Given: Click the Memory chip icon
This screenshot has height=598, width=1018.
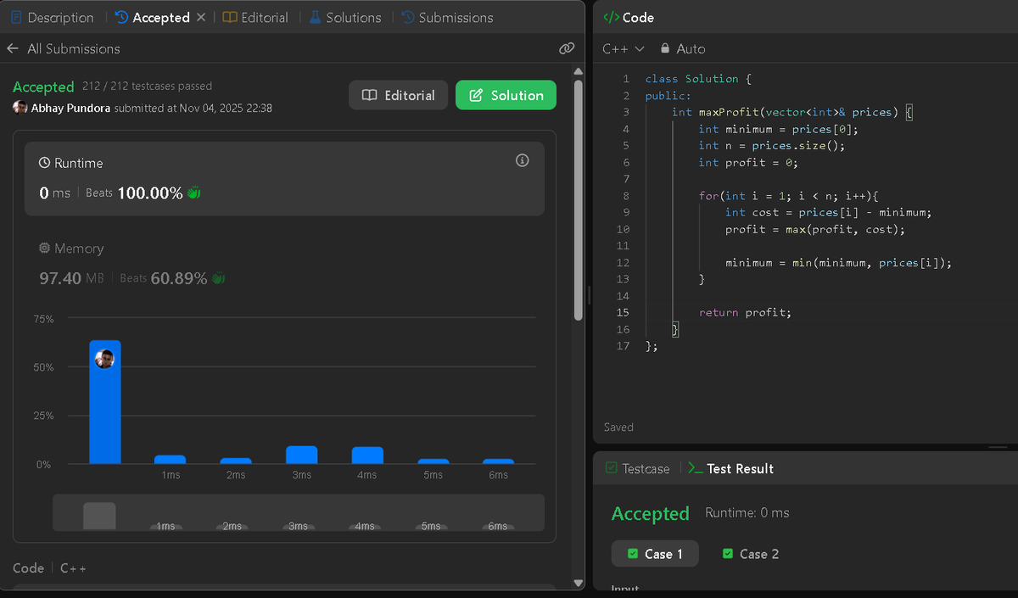Looking at the screenshot, I should pyautogui.click(x=45, y=249).
